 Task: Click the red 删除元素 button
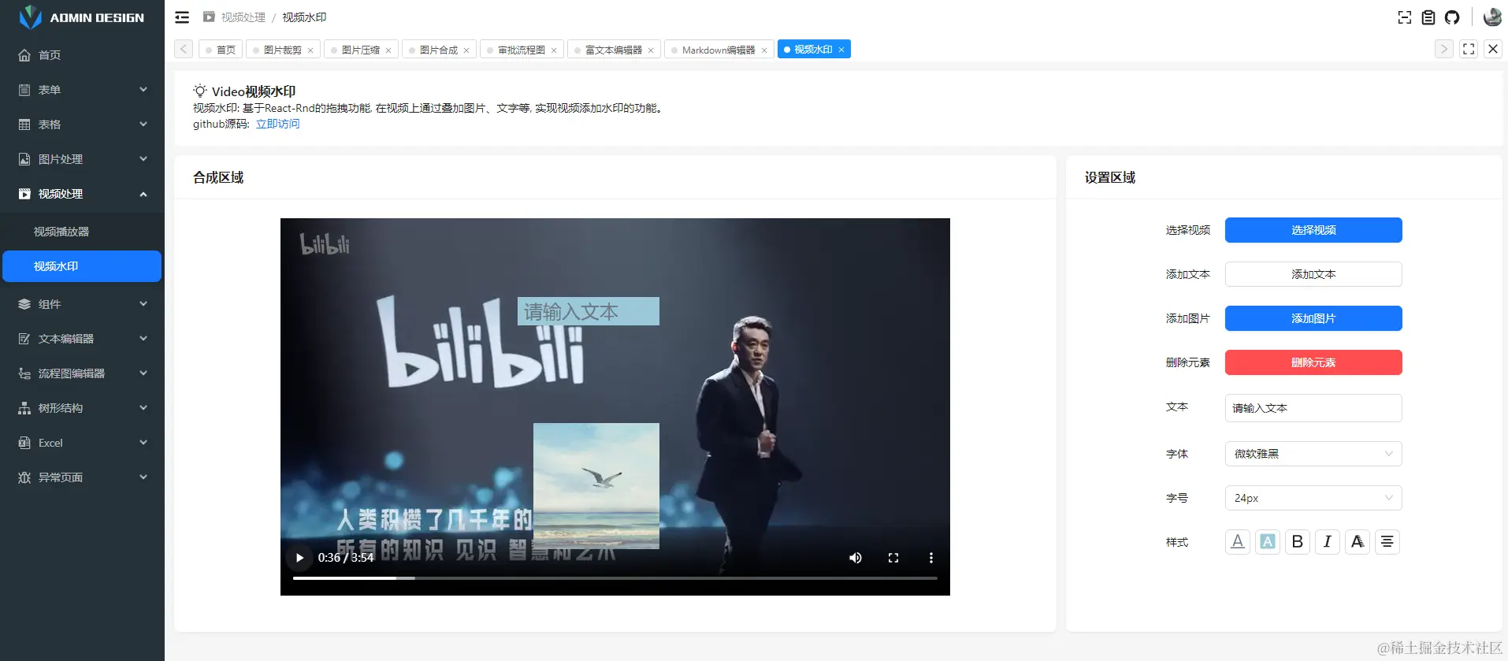[x=1313, y=362]
